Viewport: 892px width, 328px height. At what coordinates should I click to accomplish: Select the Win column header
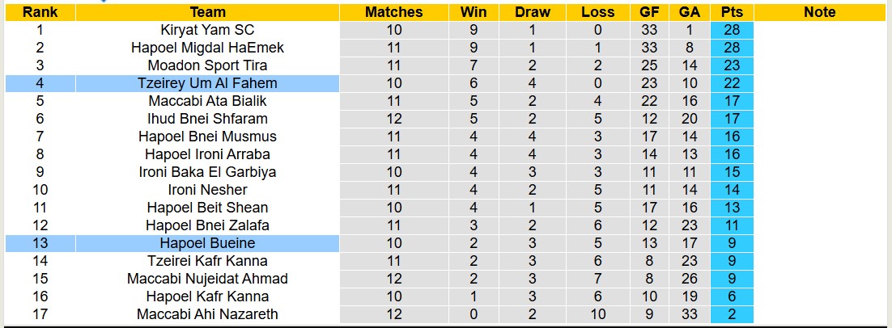coord(473,12)
